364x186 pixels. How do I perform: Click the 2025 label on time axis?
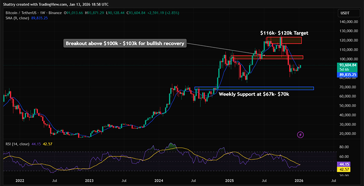[x=230, y=180]
